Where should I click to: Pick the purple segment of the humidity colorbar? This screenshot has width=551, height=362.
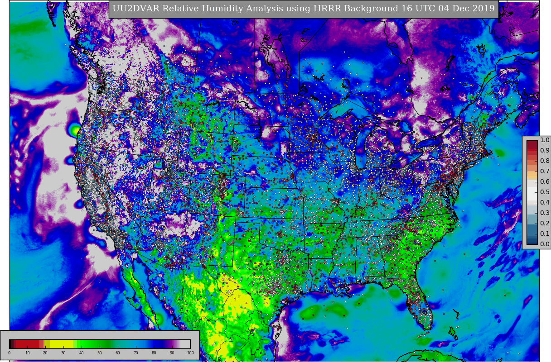point(171,344)
